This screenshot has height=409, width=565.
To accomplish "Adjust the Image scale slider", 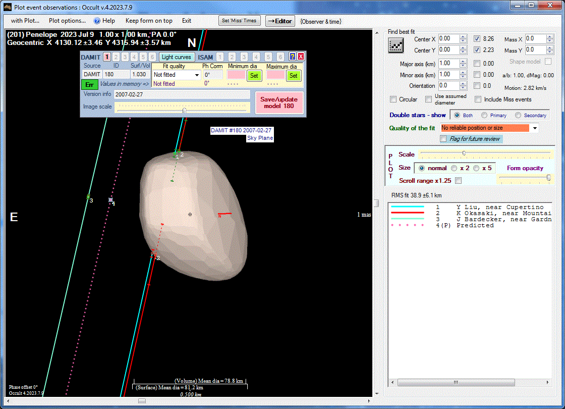I will tap(185, 110).
